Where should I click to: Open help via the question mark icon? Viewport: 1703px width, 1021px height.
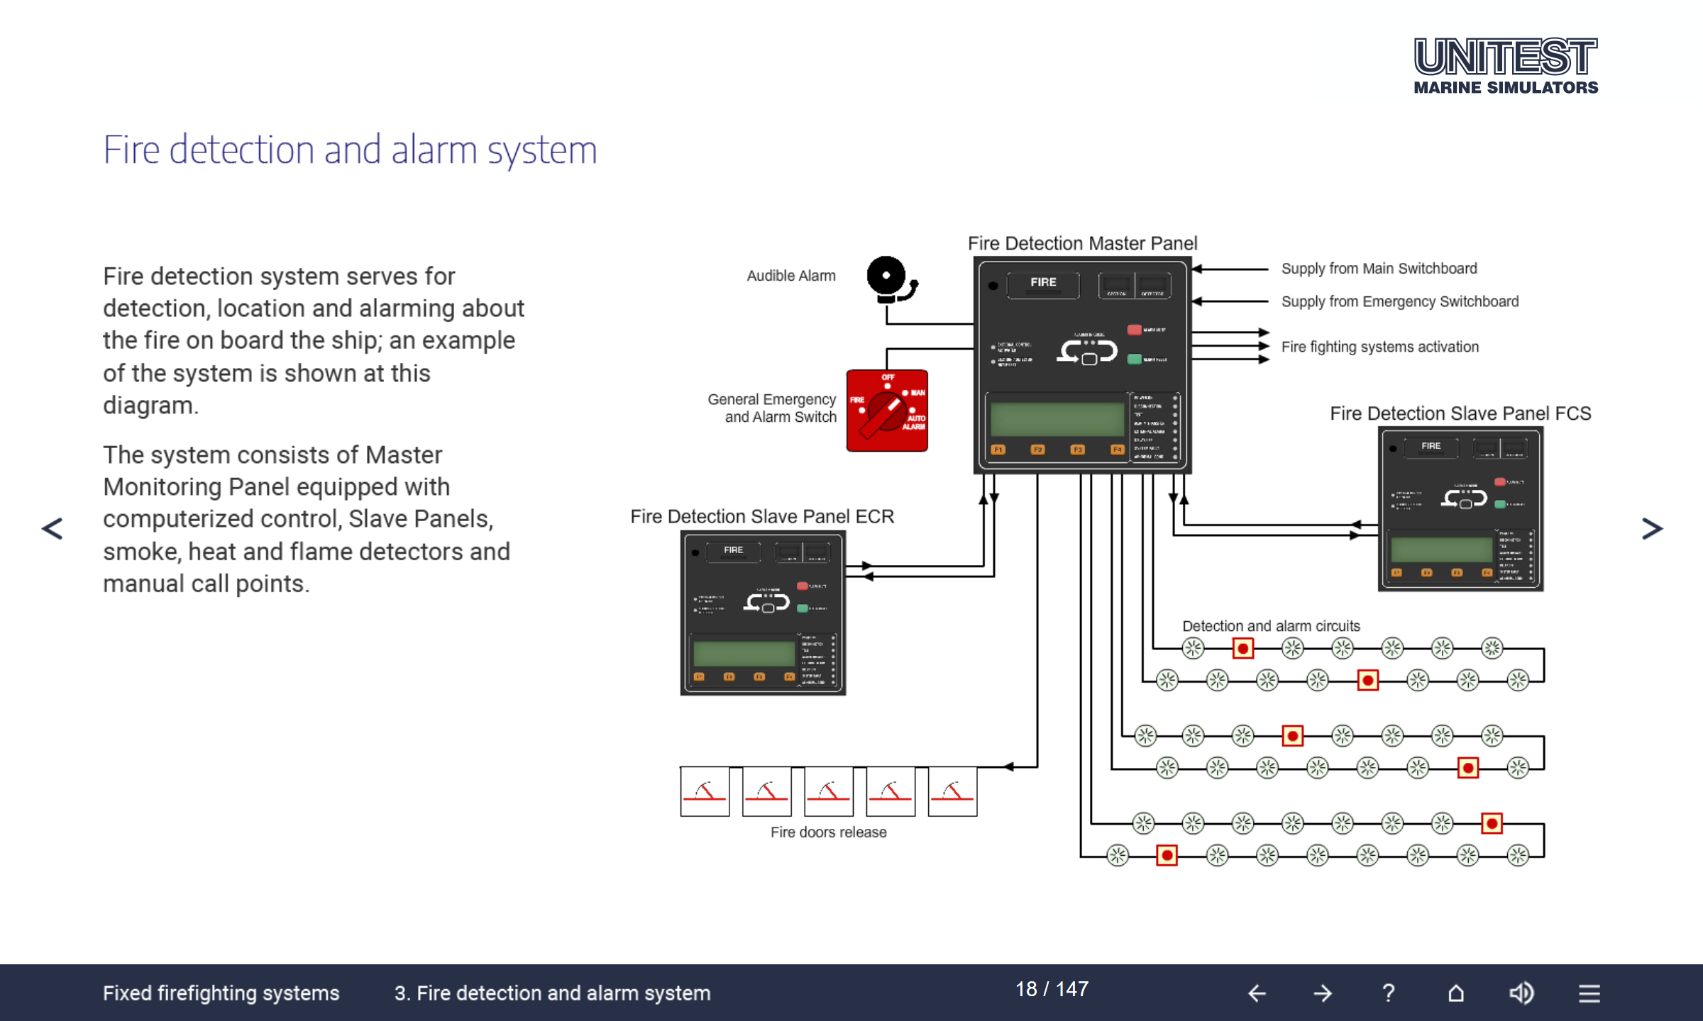[1388, 993]
